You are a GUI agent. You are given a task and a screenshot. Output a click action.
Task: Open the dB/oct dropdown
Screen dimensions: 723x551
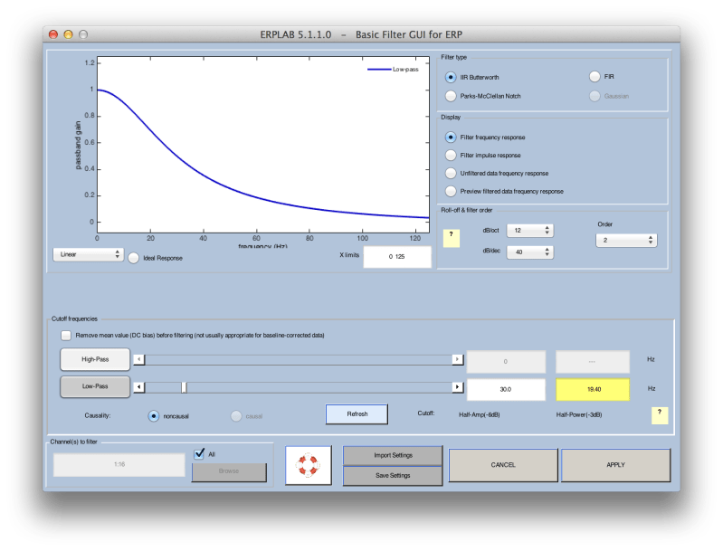(529, 231)
